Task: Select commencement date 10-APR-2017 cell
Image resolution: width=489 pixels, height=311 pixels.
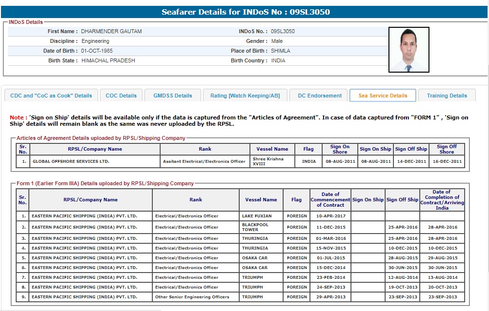Action: pos(330,216)
